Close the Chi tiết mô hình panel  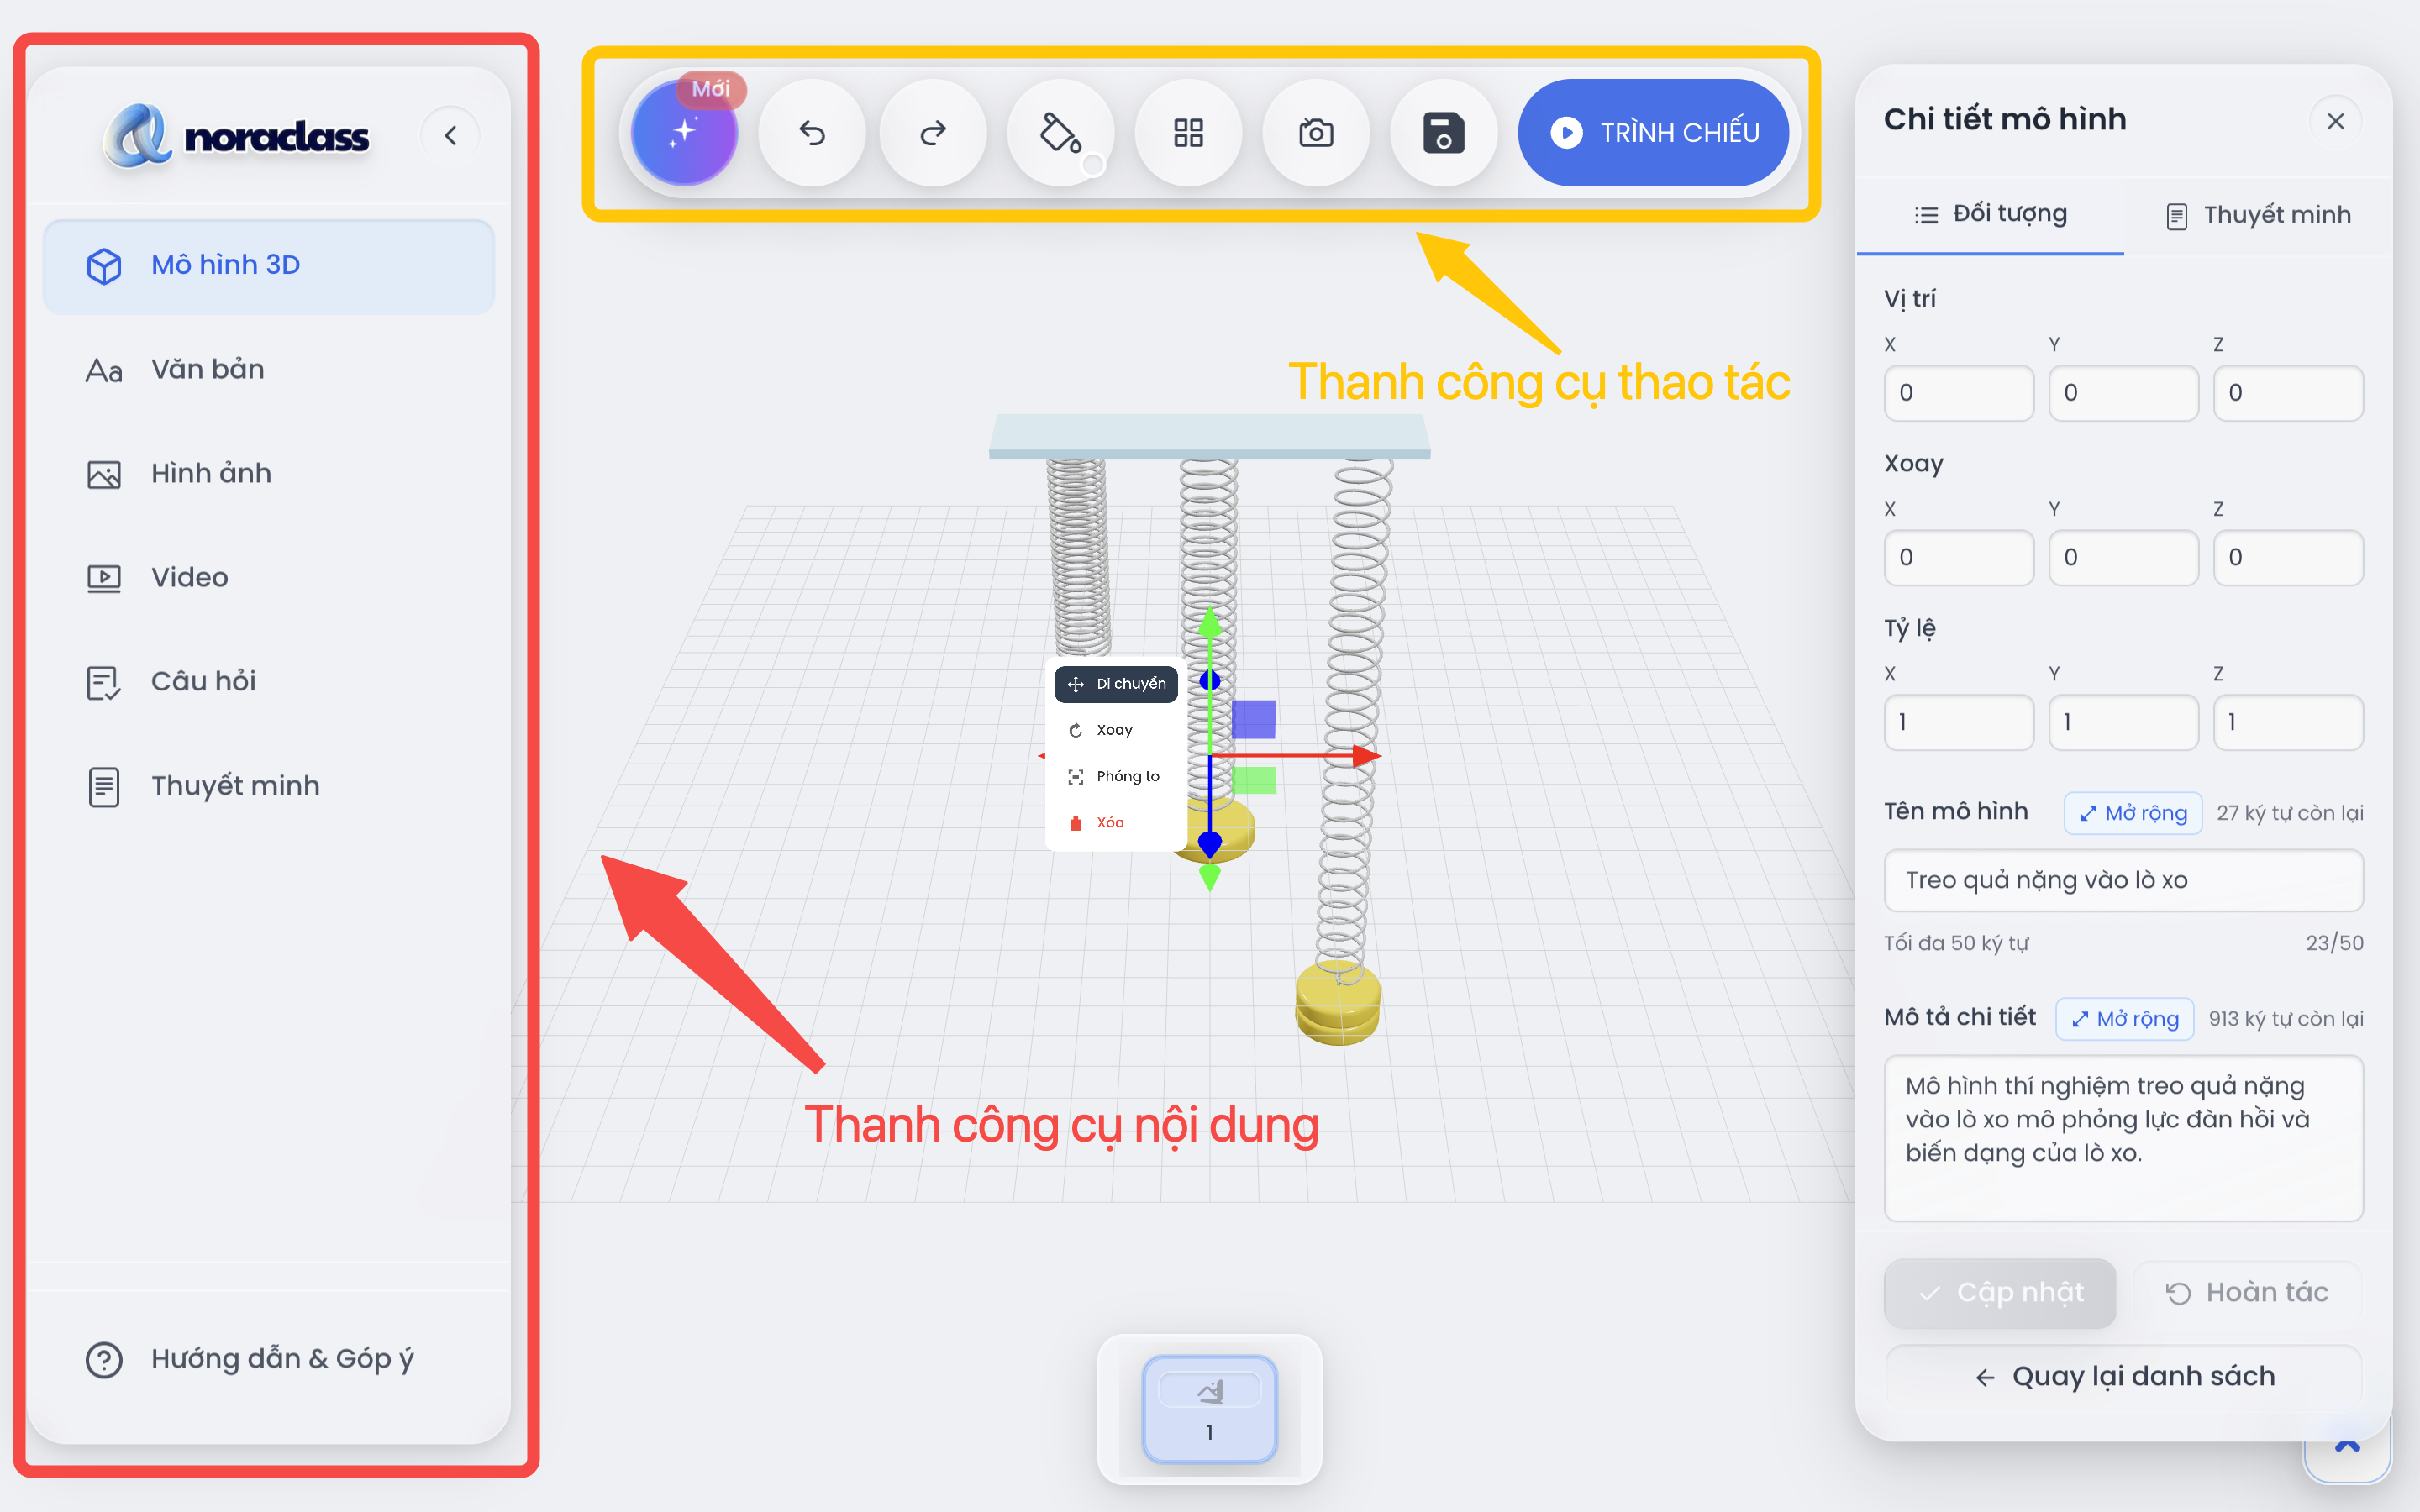point(2336,121)
